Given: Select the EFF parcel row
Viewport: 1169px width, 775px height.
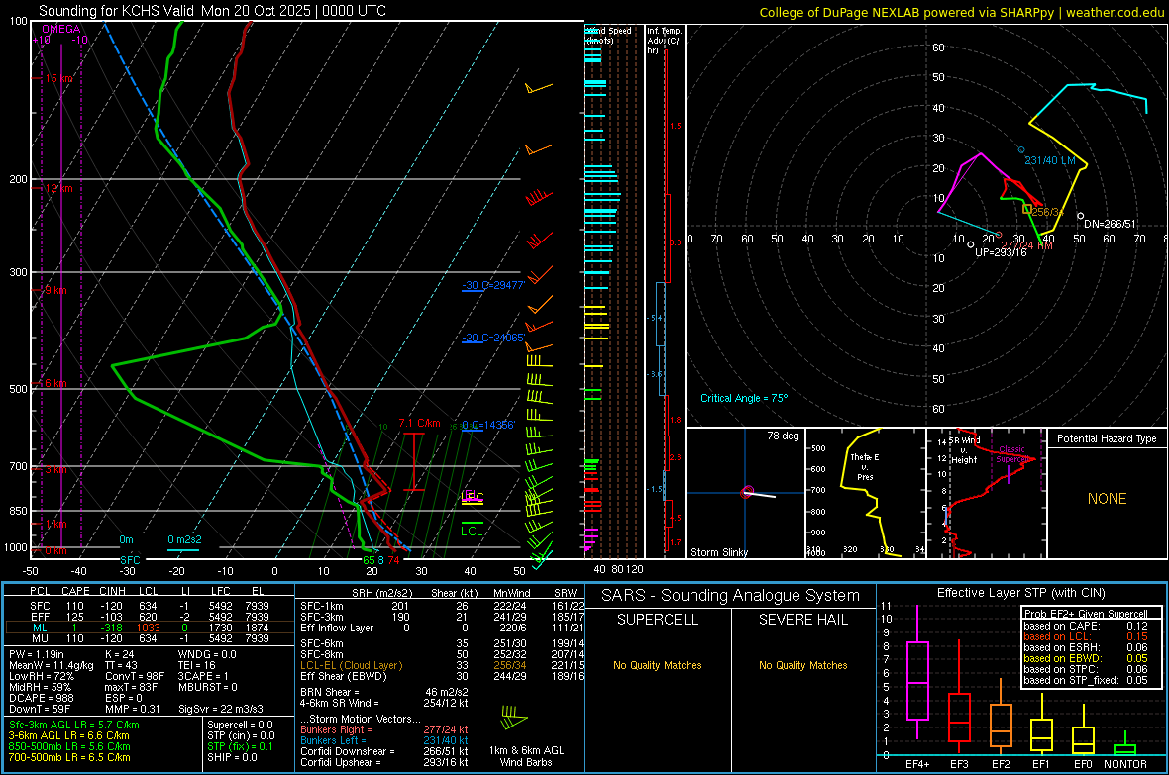Looking at the screenshot, I should tap(150, 617).
